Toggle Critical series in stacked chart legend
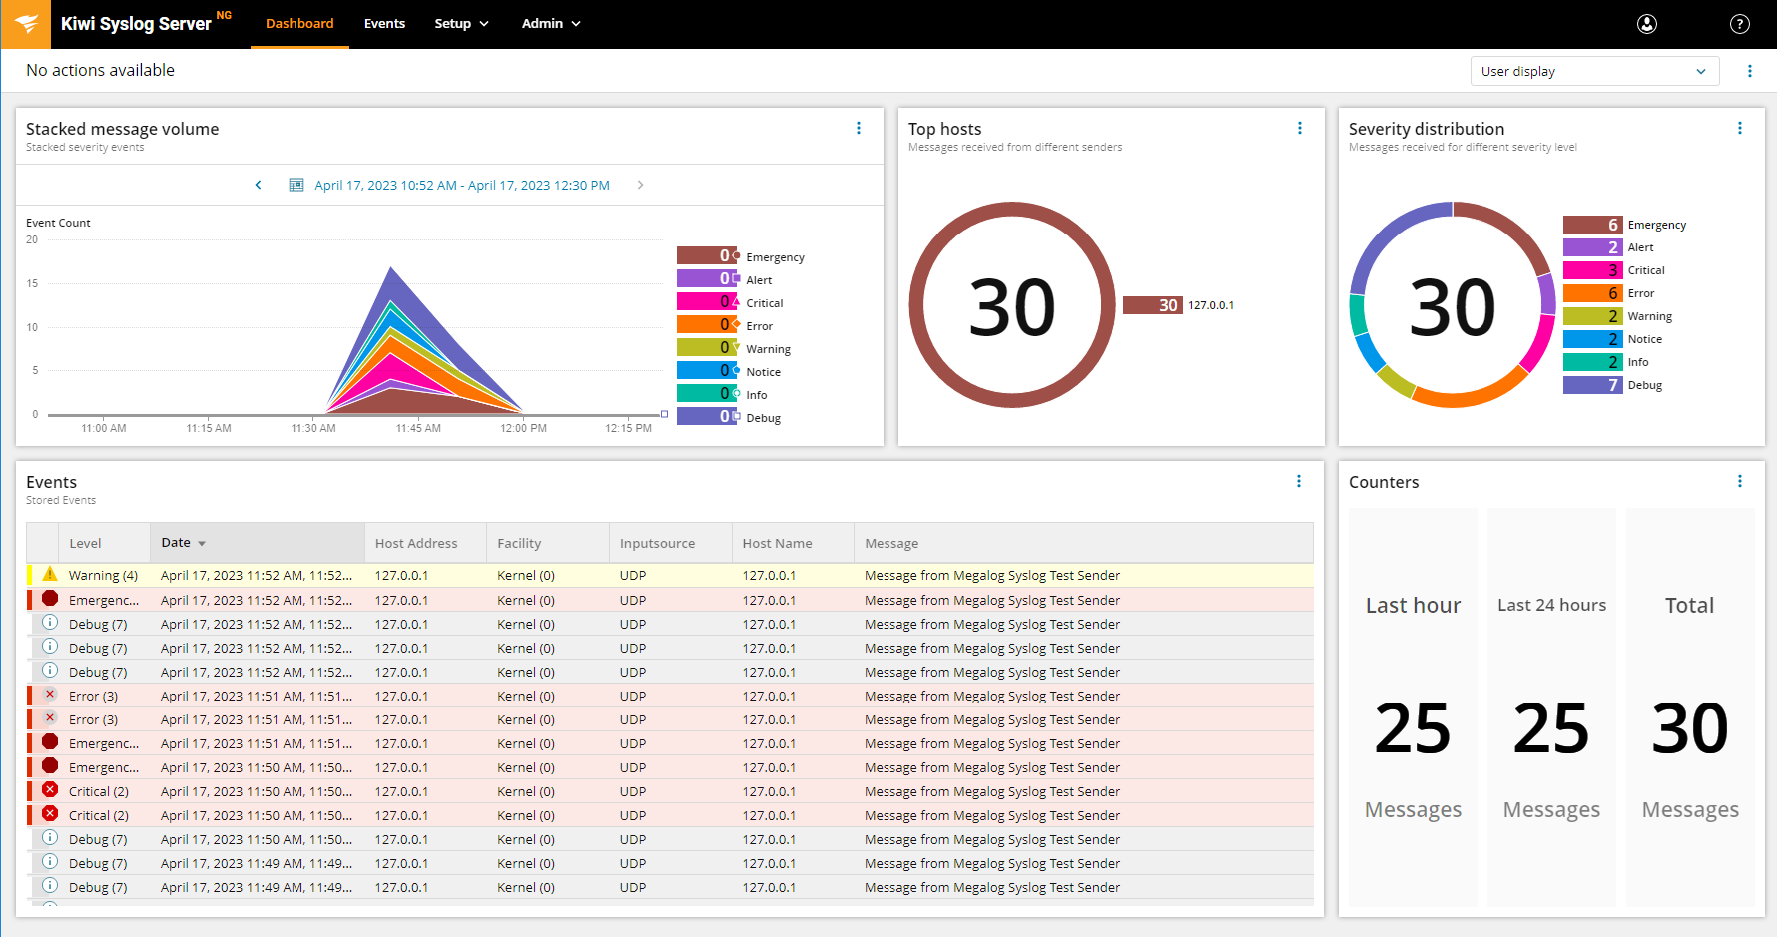The image size is (1777, 937). click(x=740, y=302)
